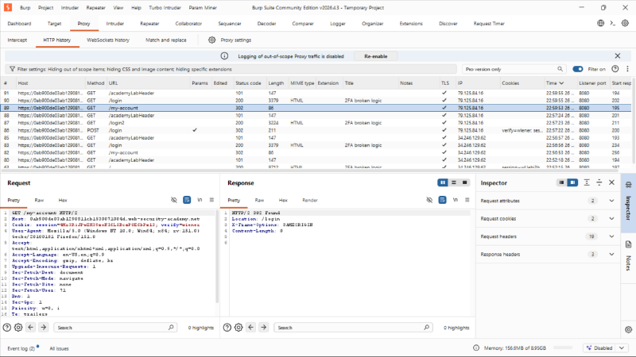Toggle the Disabled AI status indicator

click(599, 348)
